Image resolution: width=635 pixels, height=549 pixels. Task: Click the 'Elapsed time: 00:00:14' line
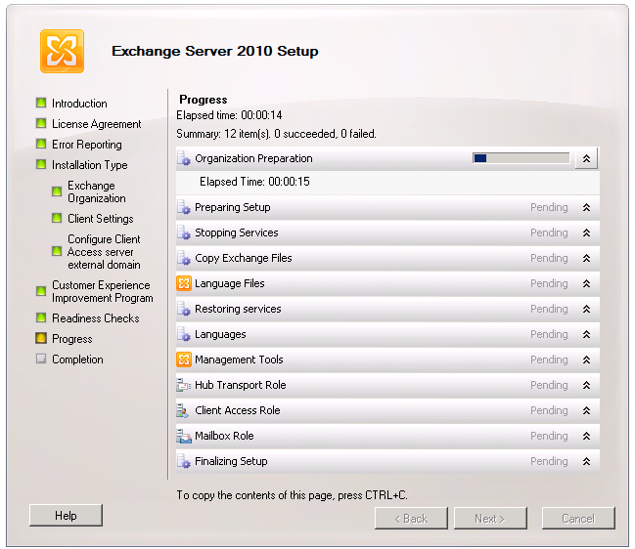tap(229, 115)
